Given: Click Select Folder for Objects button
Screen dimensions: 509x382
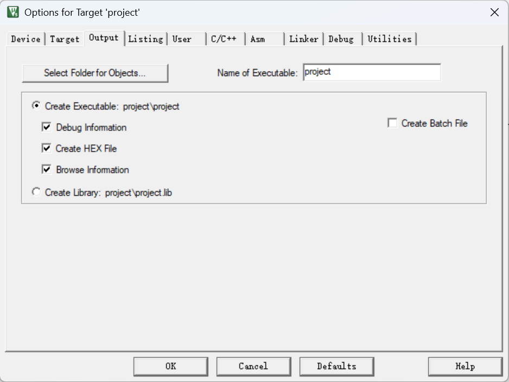Looking at the screenshot, I should [x=95, y=73].
